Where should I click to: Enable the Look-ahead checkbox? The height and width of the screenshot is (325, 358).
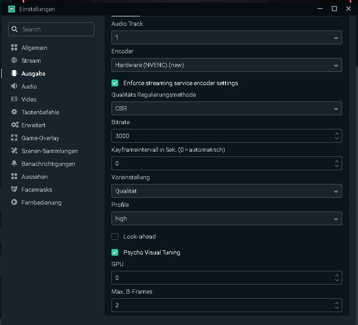(115, 236)
